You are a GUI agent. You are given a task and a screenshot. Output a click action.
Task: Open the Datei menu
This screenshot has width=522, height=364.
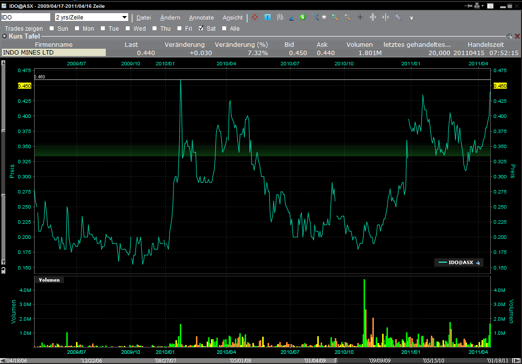click(x=143, y=18)
